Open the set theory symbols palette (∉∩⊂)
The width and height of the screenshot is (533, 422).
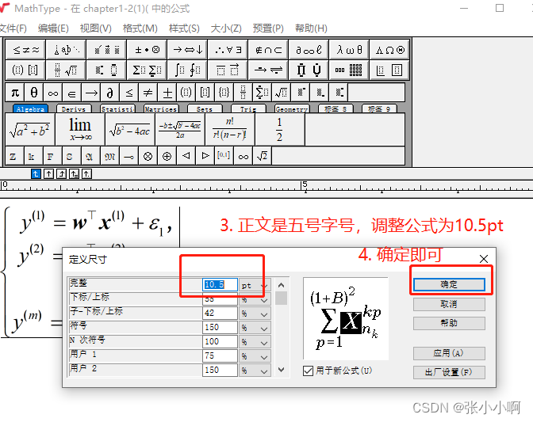(268, 50)
